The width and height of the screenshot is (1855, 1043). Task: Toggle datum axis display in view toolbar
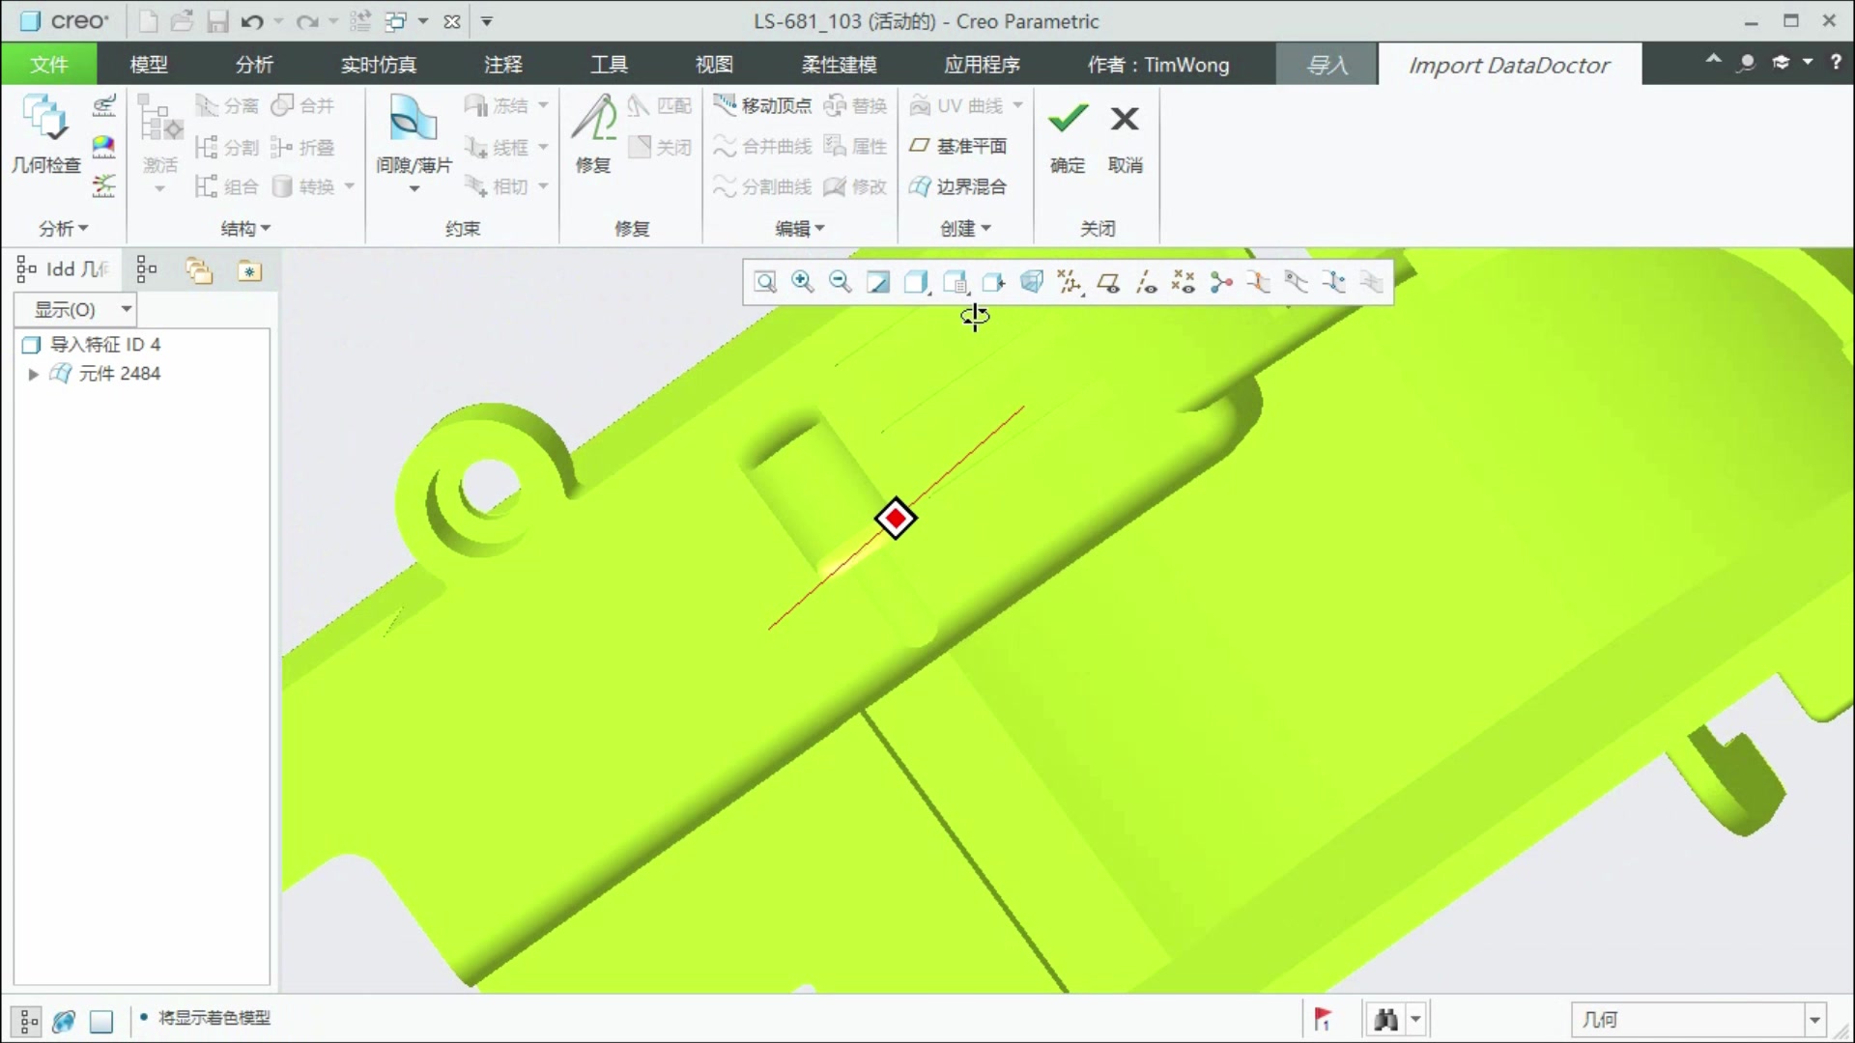click(1146, 282)
